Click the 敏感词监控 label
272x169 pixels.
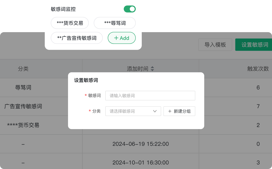click(x=63, y=9)
